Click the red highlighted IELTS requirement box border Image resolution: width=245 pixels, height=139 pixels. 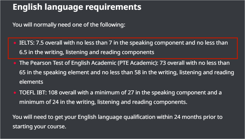tap(123, 38)
